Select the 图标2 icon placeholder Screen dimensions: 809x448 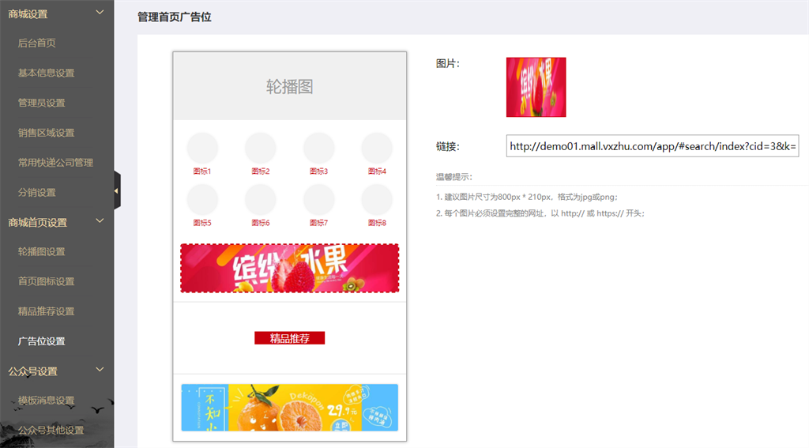(x=261, y=149)
